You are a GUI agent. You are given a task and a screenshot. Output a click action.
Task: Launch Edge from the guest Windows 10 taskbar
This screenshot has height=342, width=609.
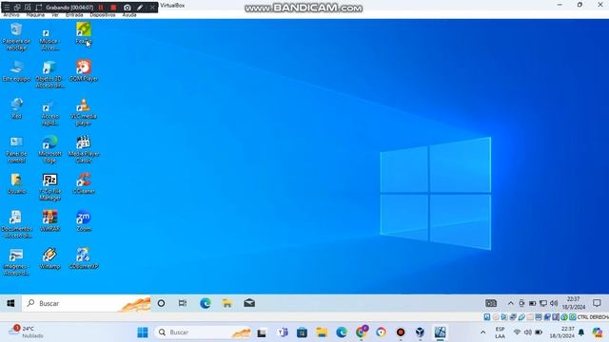click(206, 303)
